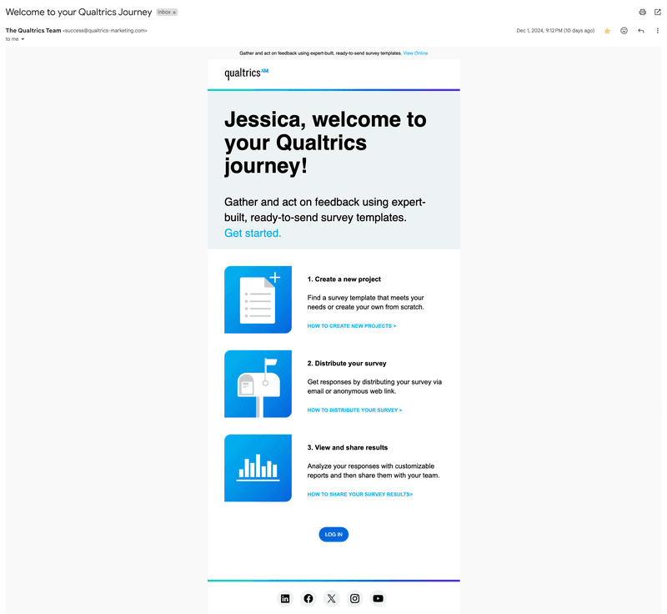Image resolution: width=667 pixels, height=614 pixels.
Task: Follow the 'Get started.' link
Action: pos(253,234)
